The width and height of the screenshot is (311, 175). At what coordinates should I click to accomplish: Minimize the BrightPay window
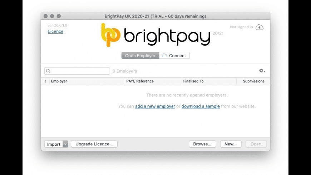point(52,16)
